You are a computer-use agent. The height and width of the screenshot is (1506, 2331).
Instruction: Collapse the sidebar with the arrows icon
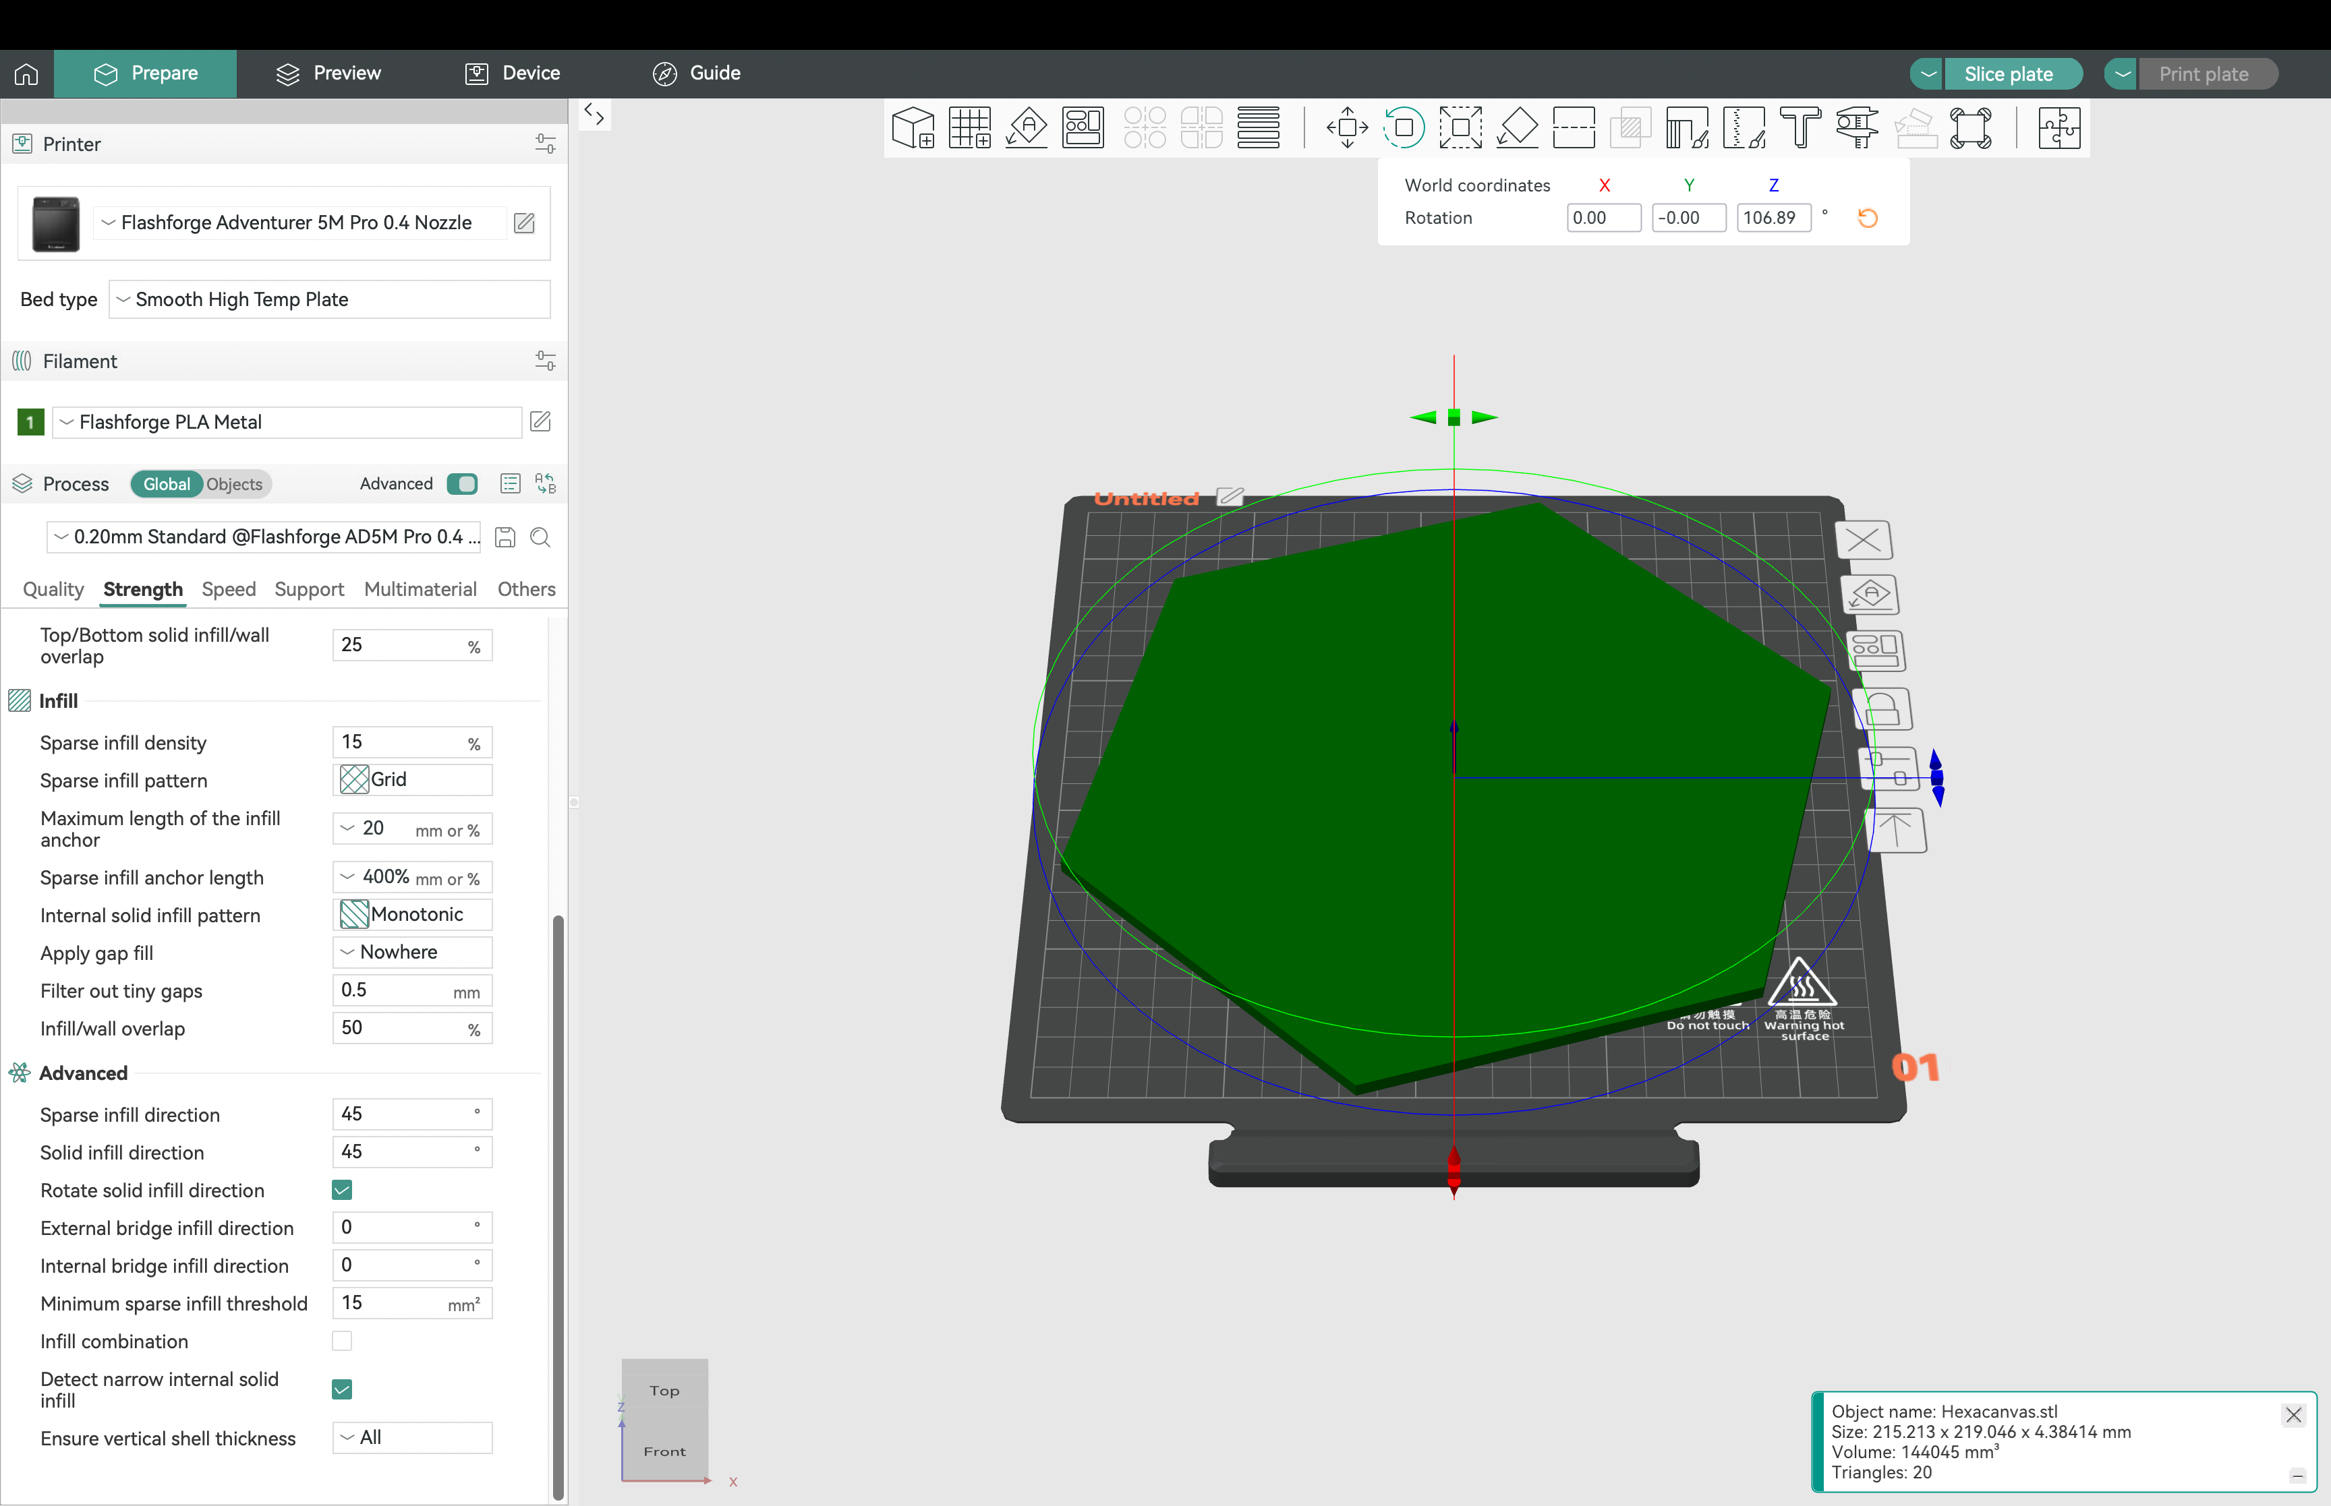click(x=594, y=115)
